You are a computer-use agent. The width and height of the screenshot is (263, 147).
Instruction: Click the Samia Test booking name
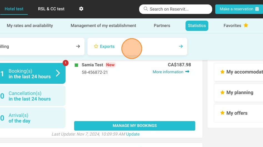92,65
